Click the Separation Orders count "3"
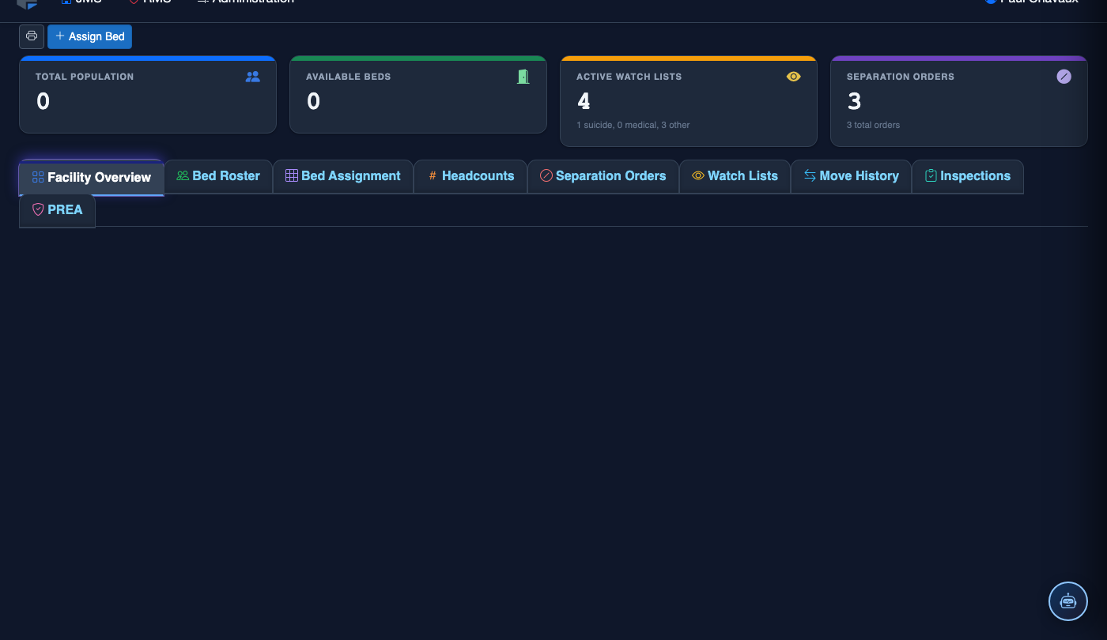 point(854,101)
